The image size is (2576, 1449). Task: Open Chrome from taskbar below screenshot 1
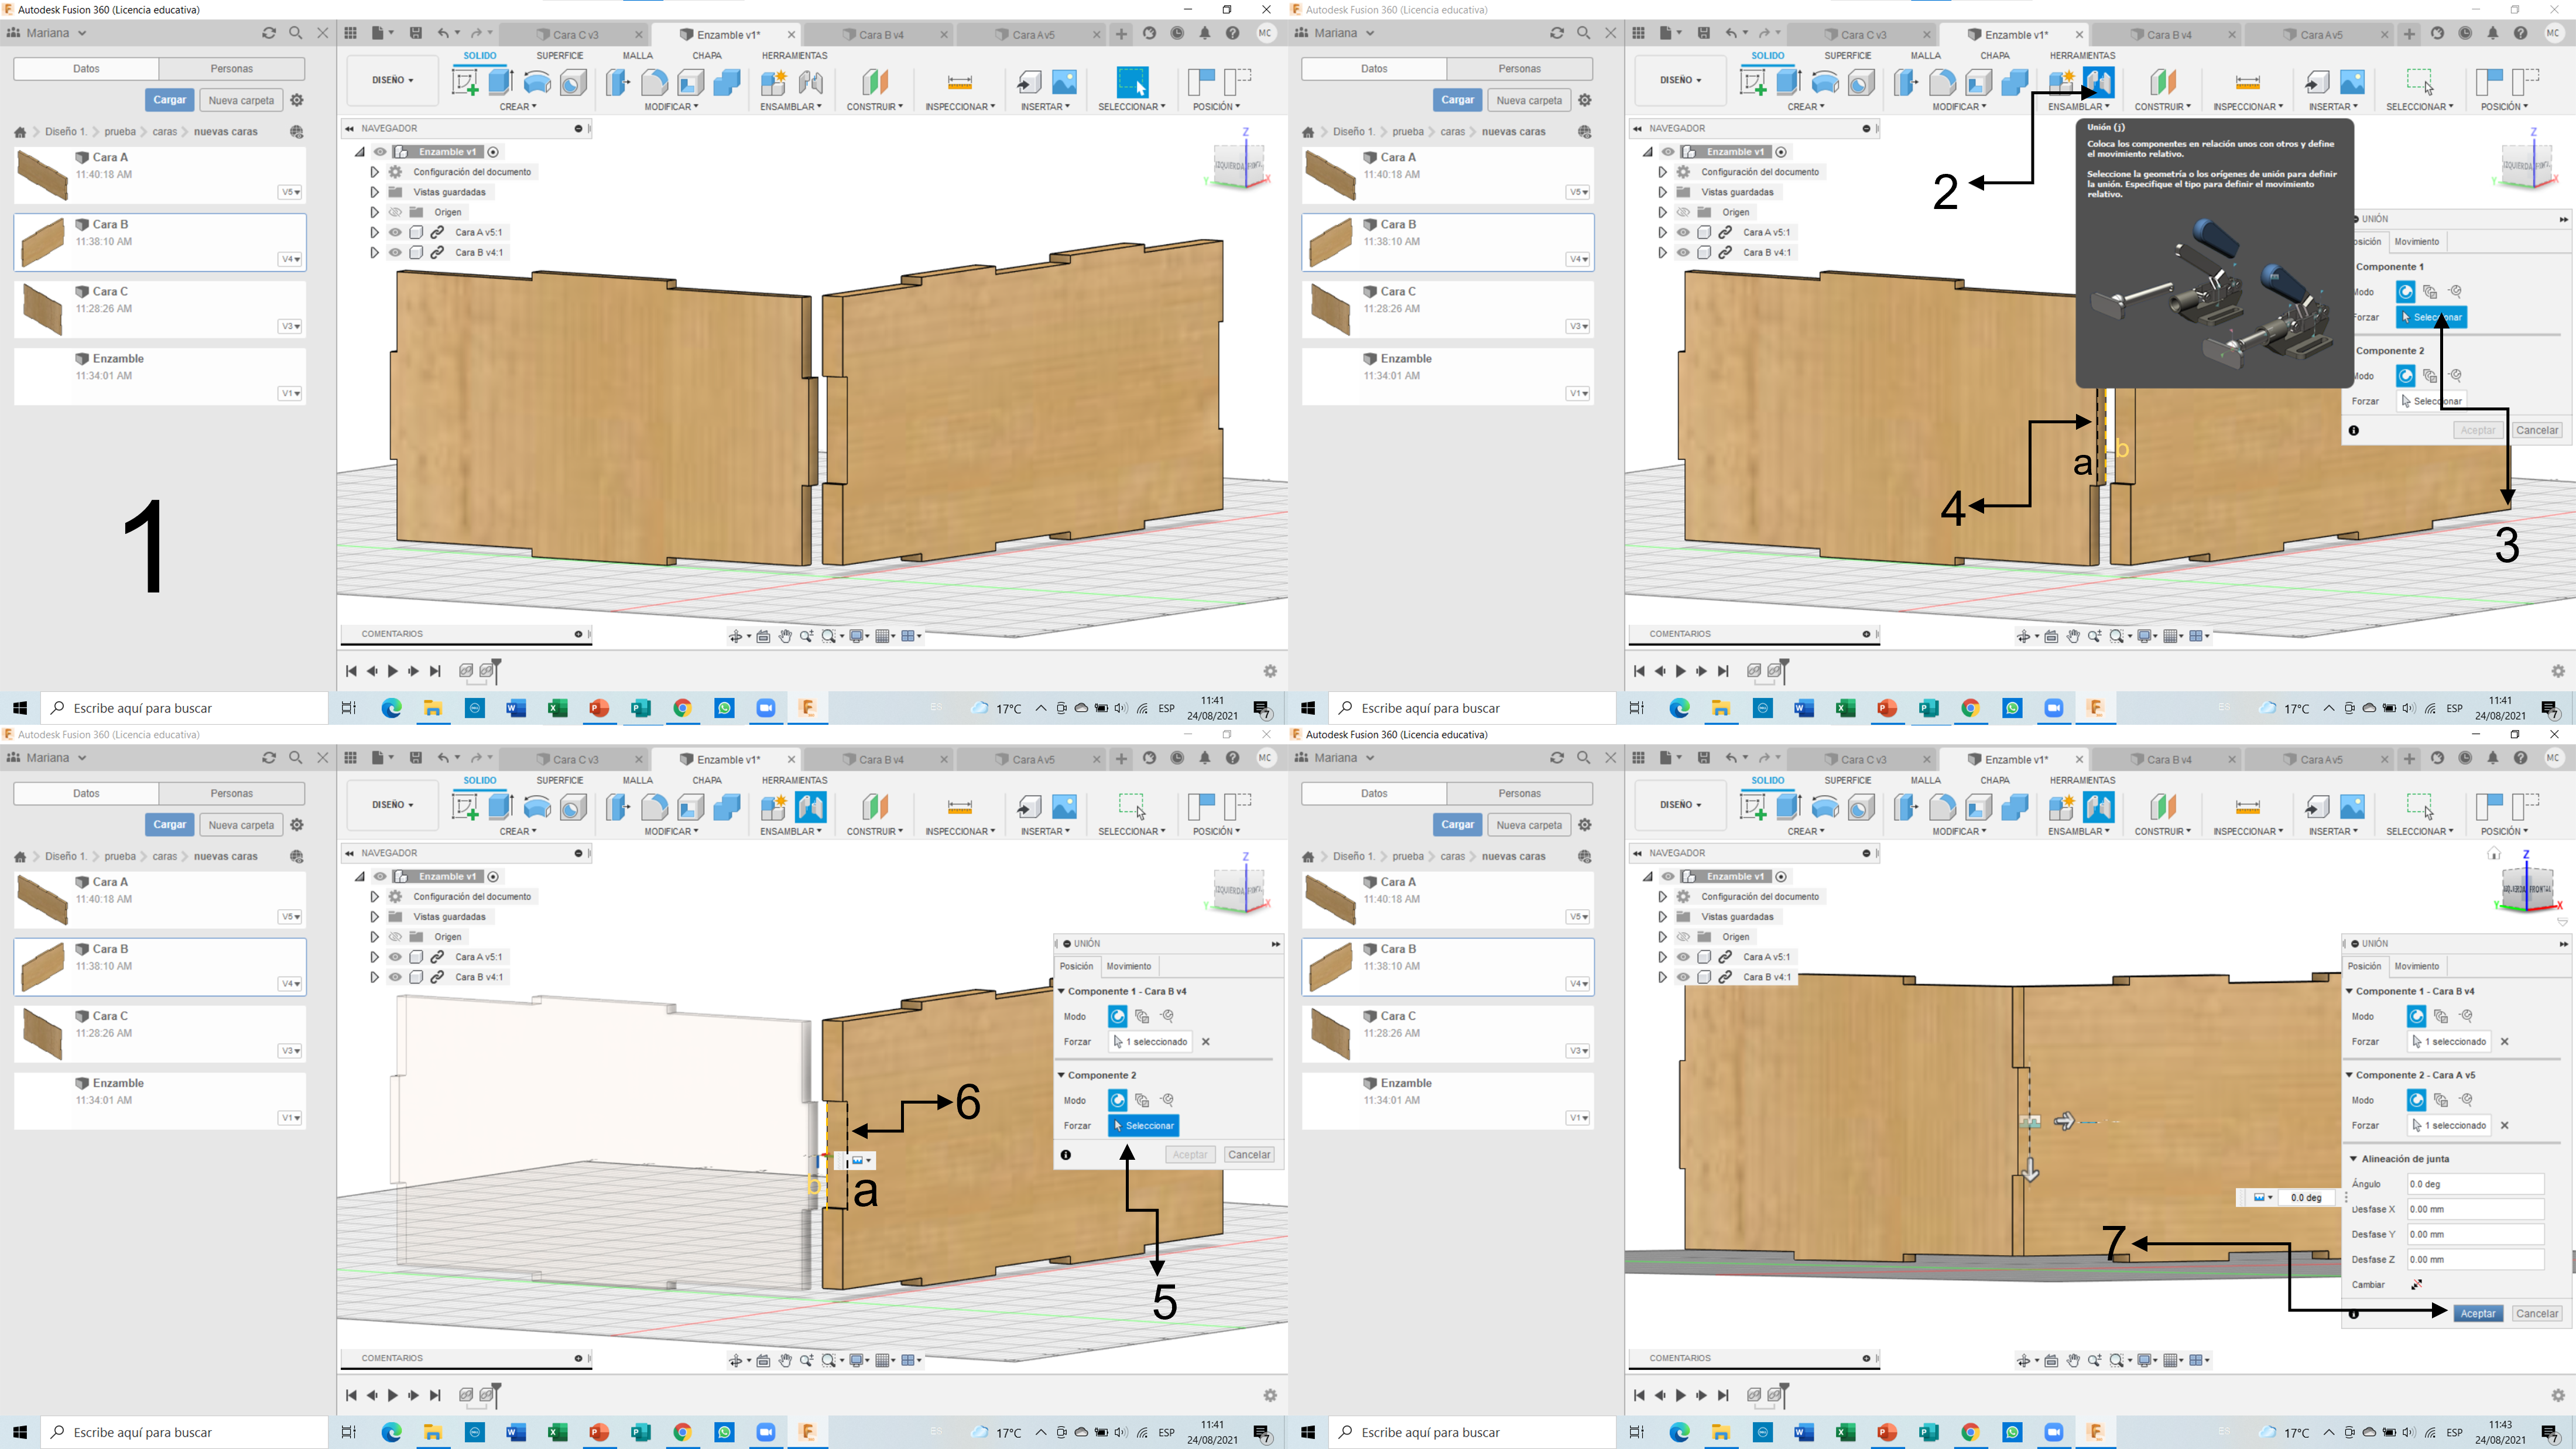682,708
